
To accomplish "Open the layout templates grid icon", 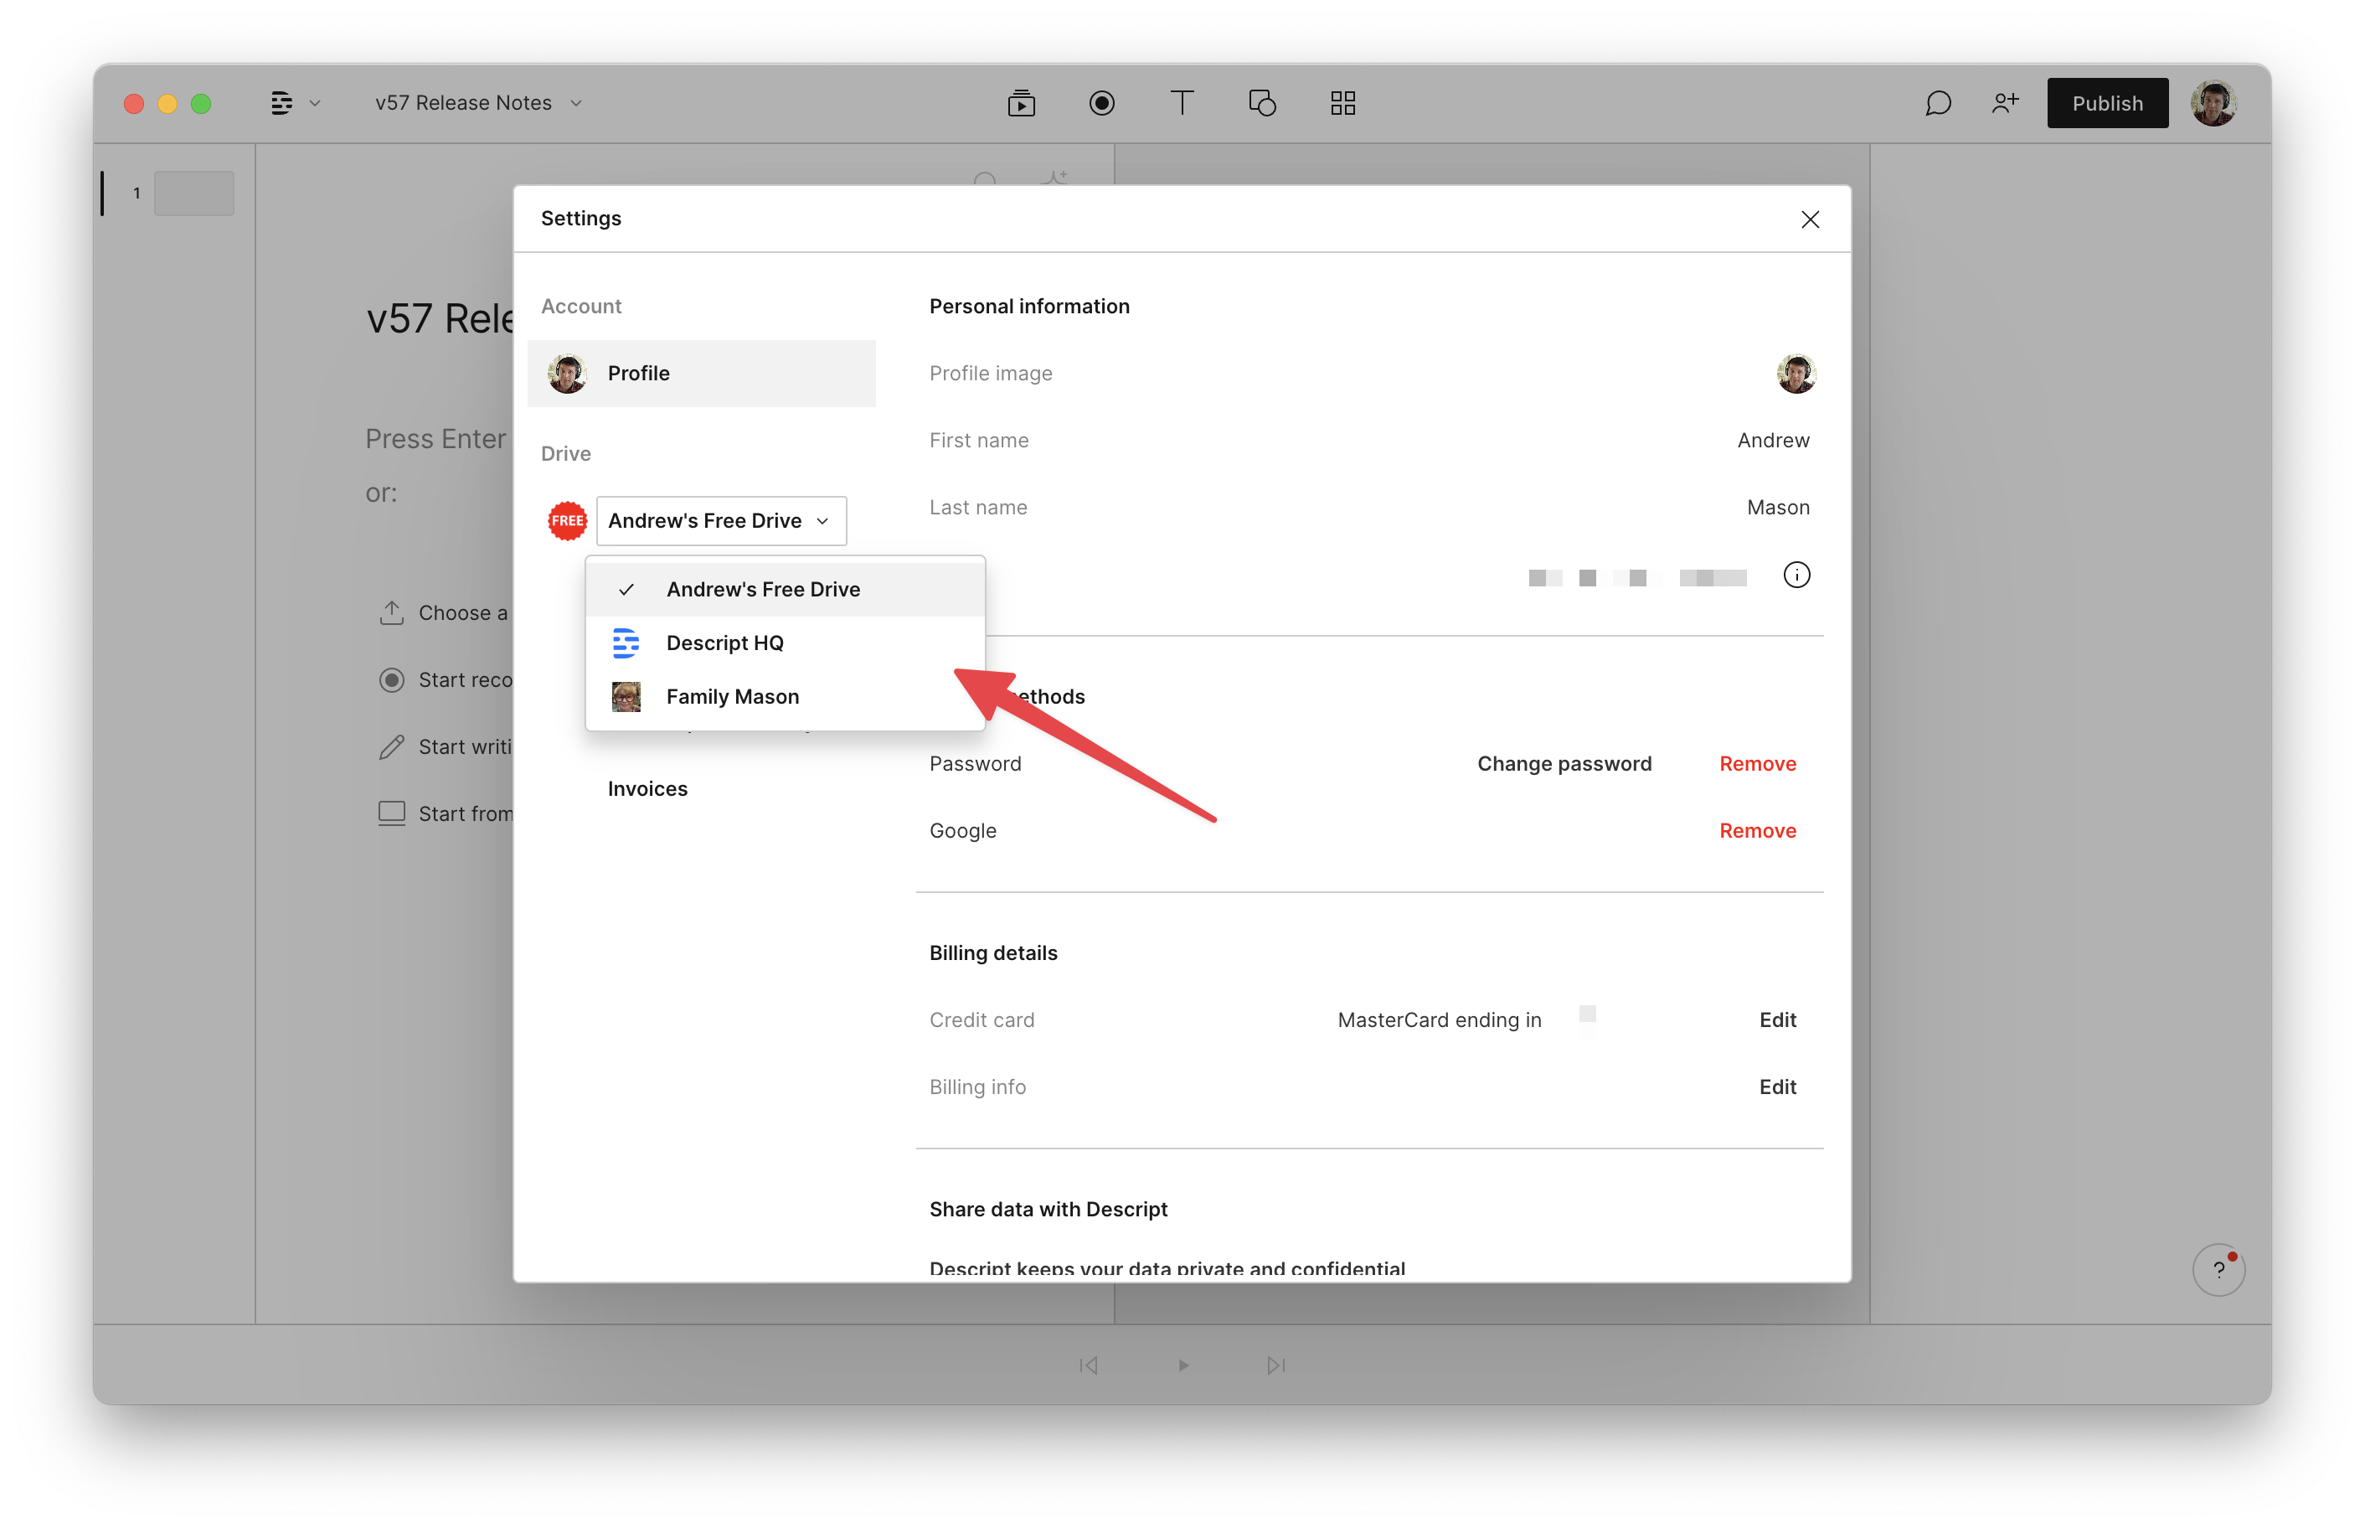I will pos(1342,102).
